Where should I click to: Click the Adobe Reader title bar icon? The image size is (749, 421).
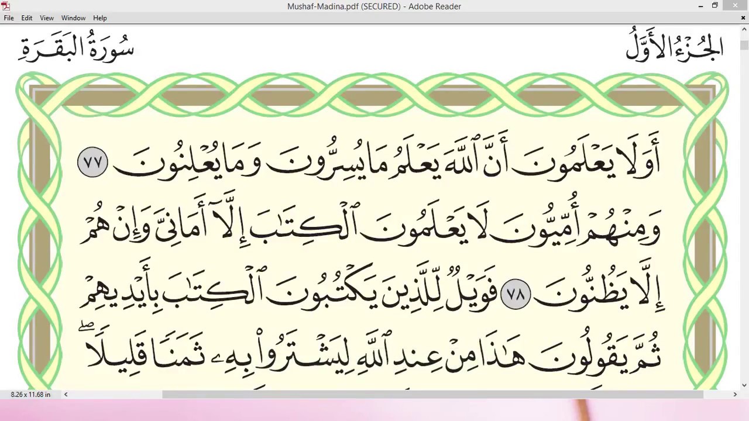(6, 6)
